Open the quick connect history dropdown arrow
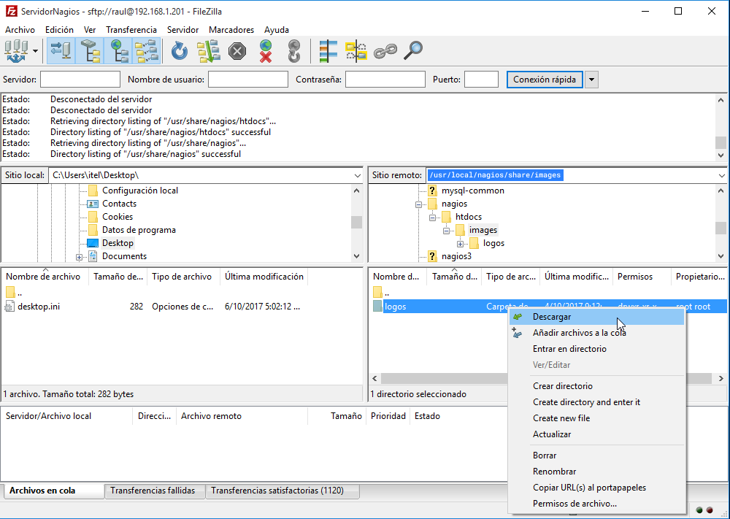The height and width of the screenshot is (519, 730). [592, 80]
